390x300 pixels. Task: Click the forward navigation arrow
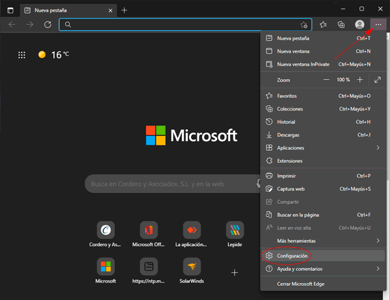[x=30, y=25]
